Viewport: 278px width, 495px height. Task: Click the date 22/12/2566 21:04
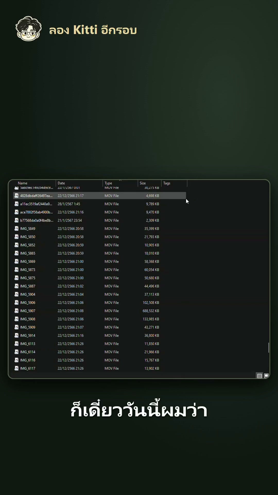(x=71, y=294)
